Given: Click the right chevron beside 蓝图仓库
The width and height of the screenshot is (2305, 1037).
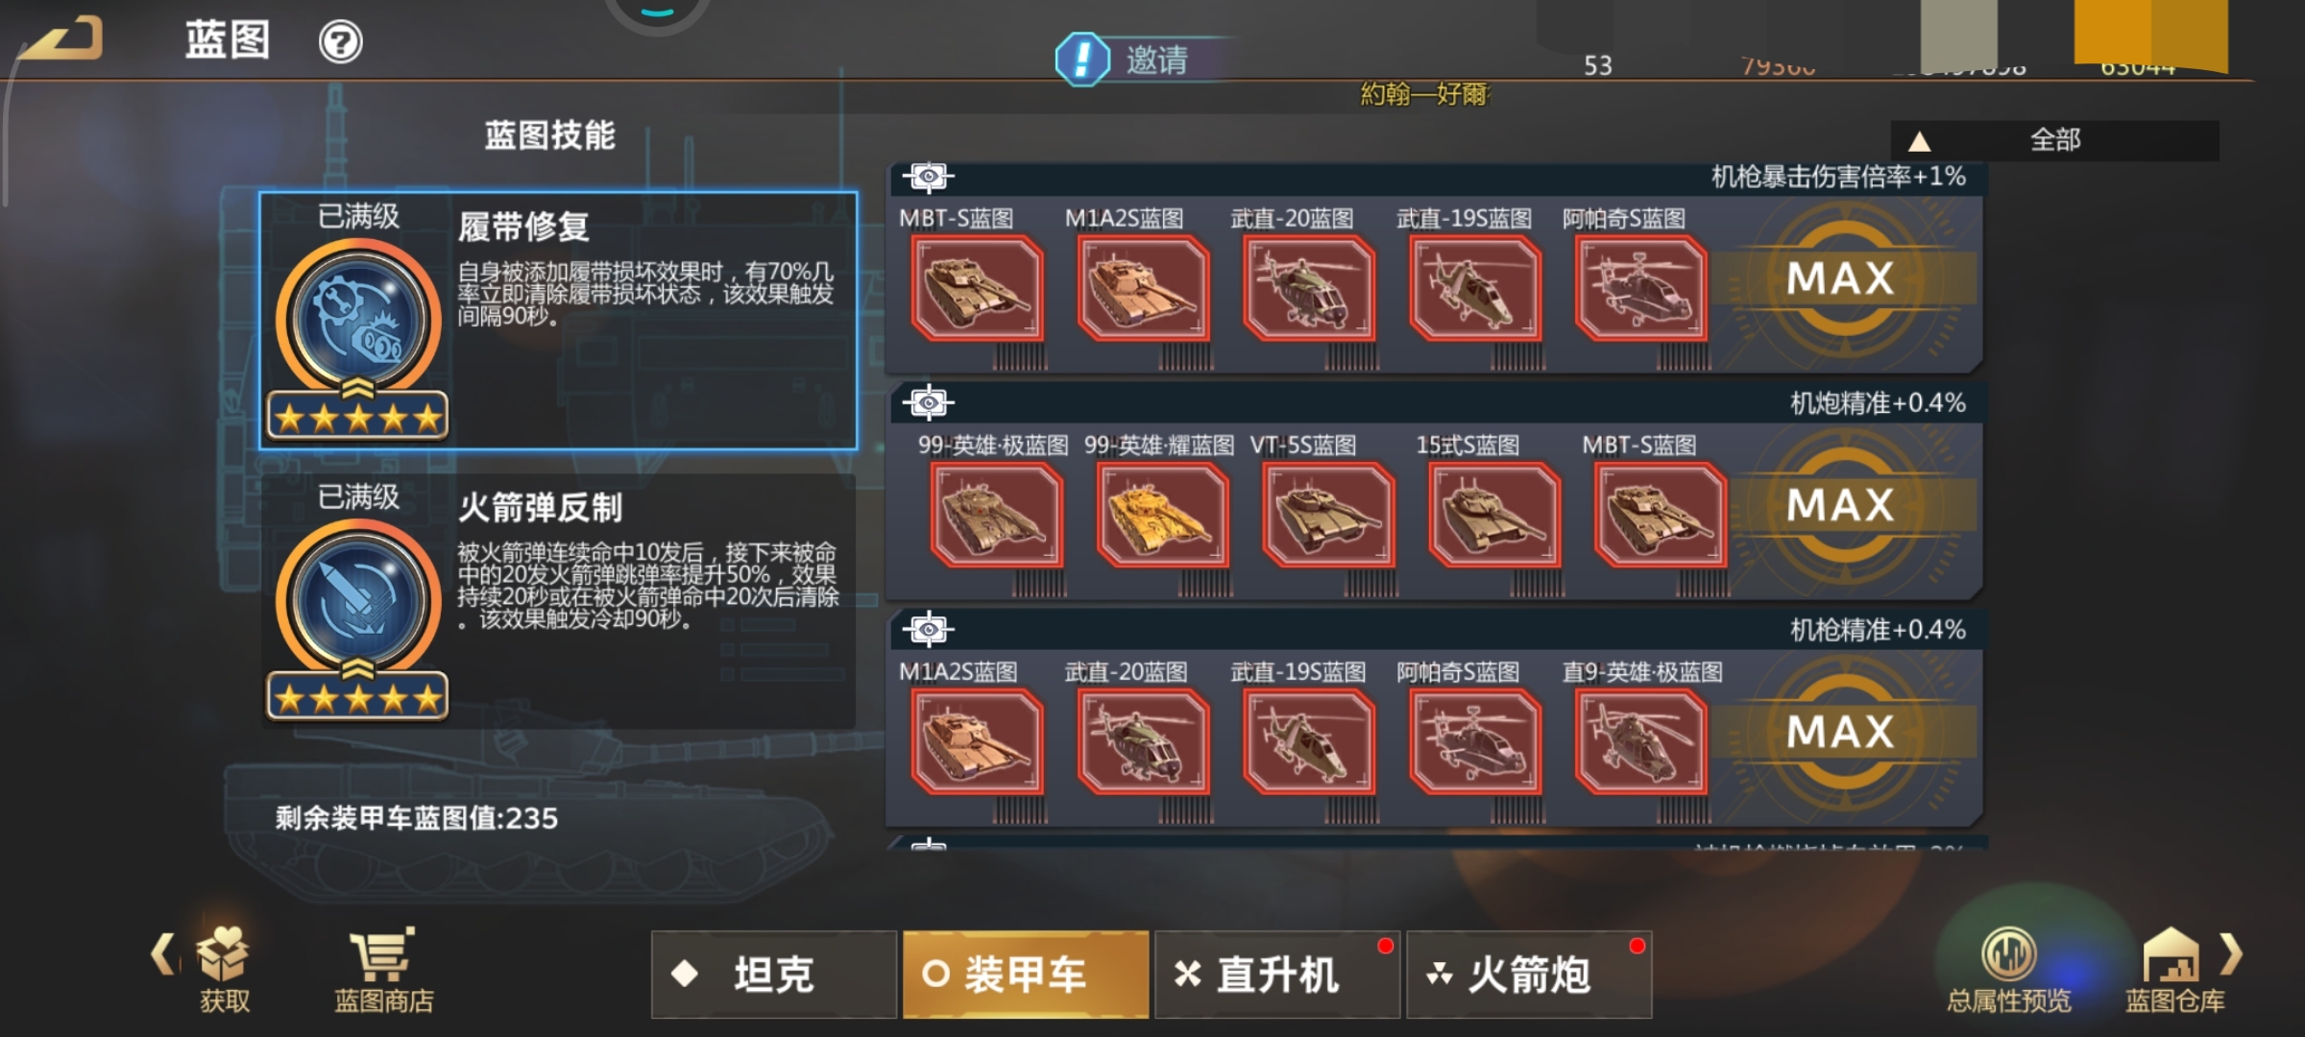Looking at the screenshot, I should [x=2231, y=954].
